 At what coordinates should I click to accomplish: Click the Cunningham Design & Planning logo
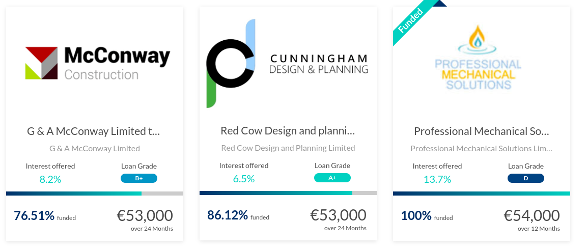287,63
